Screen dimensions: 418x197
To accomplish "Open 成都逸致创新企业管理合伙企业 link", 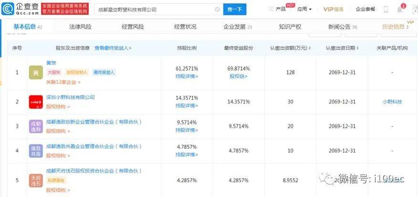I will coord(94,122).
